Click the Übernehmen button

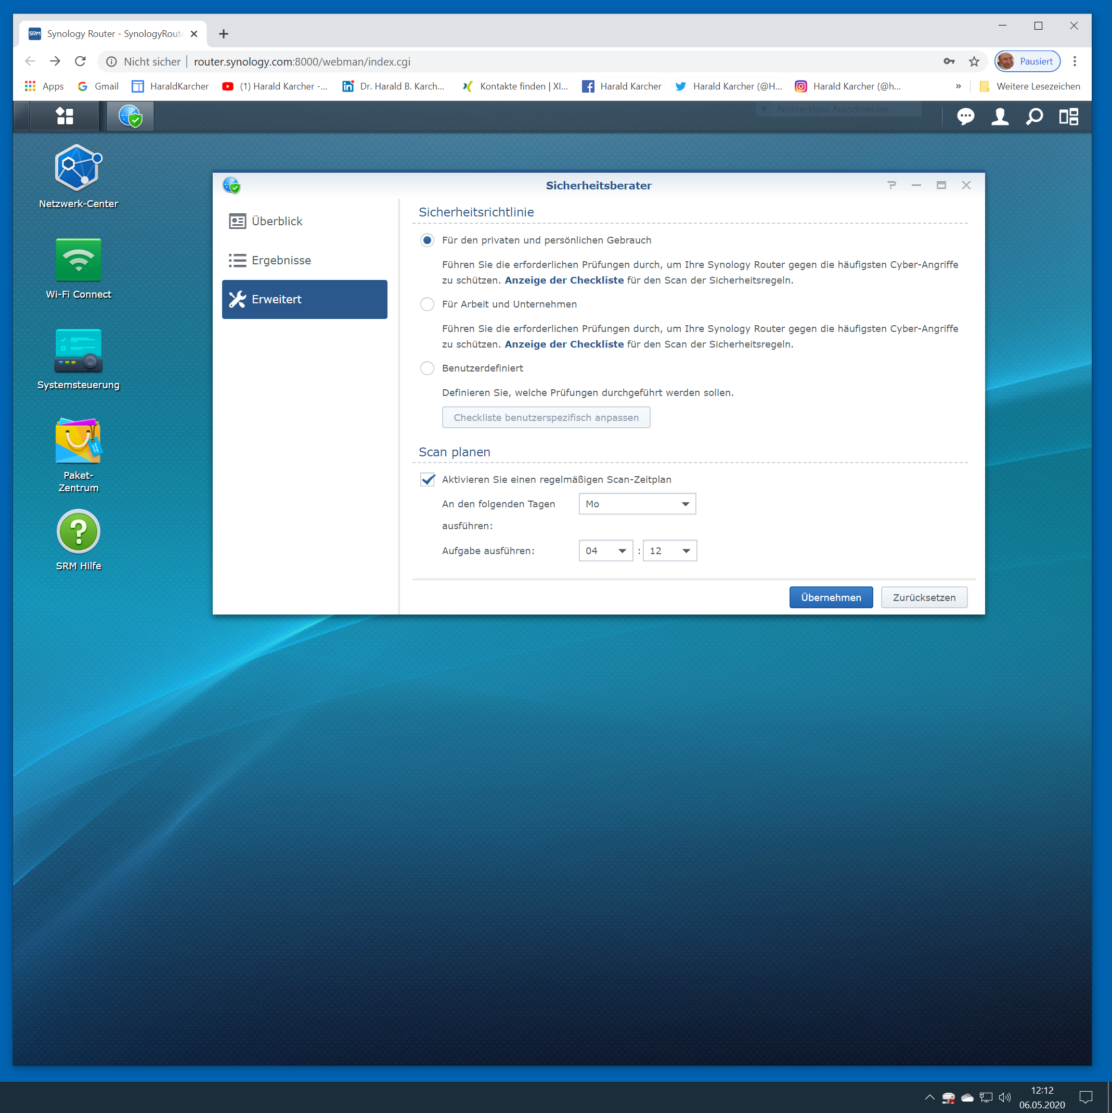[x=831, y=597]
